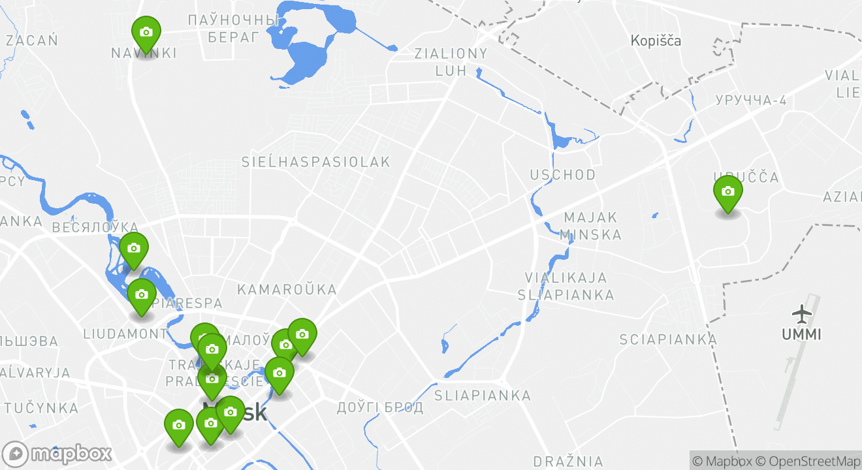
Task: Select the airplane icon above UMMI
Action: click(x=801, y=313)
